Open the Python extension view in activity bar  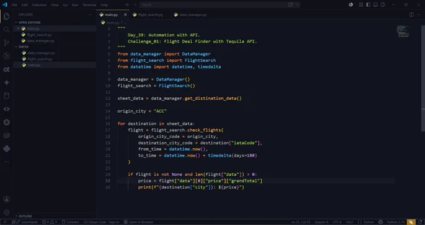coord(6,149)
